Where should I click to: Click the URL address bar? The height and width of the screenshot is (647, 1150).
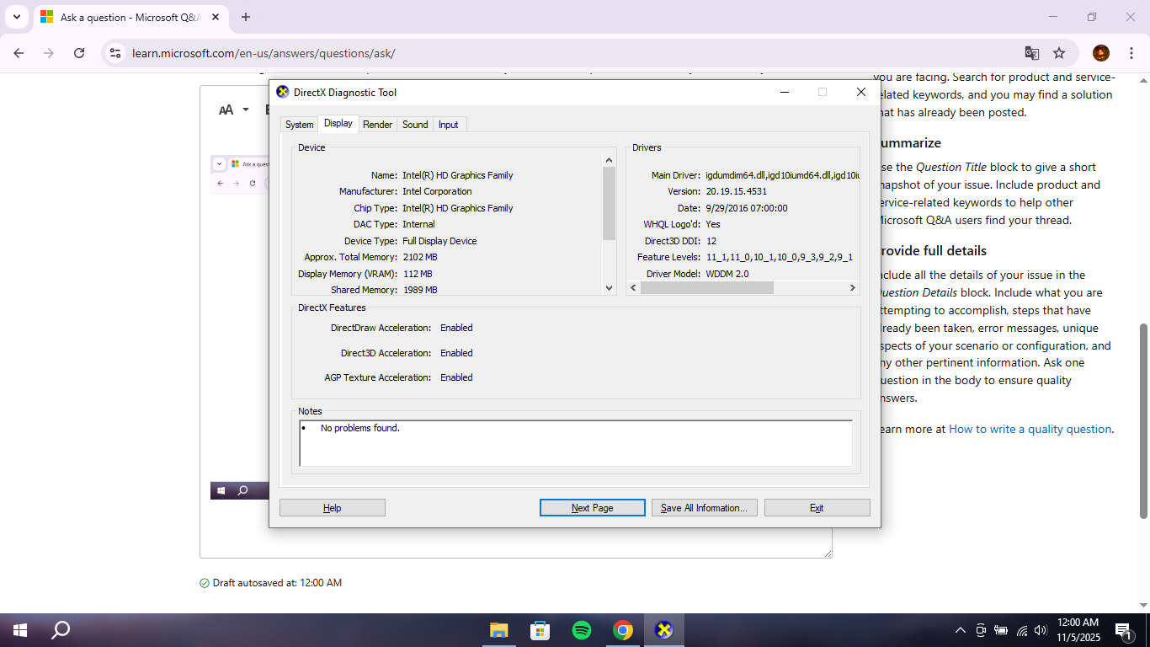[x=572, y=53]
